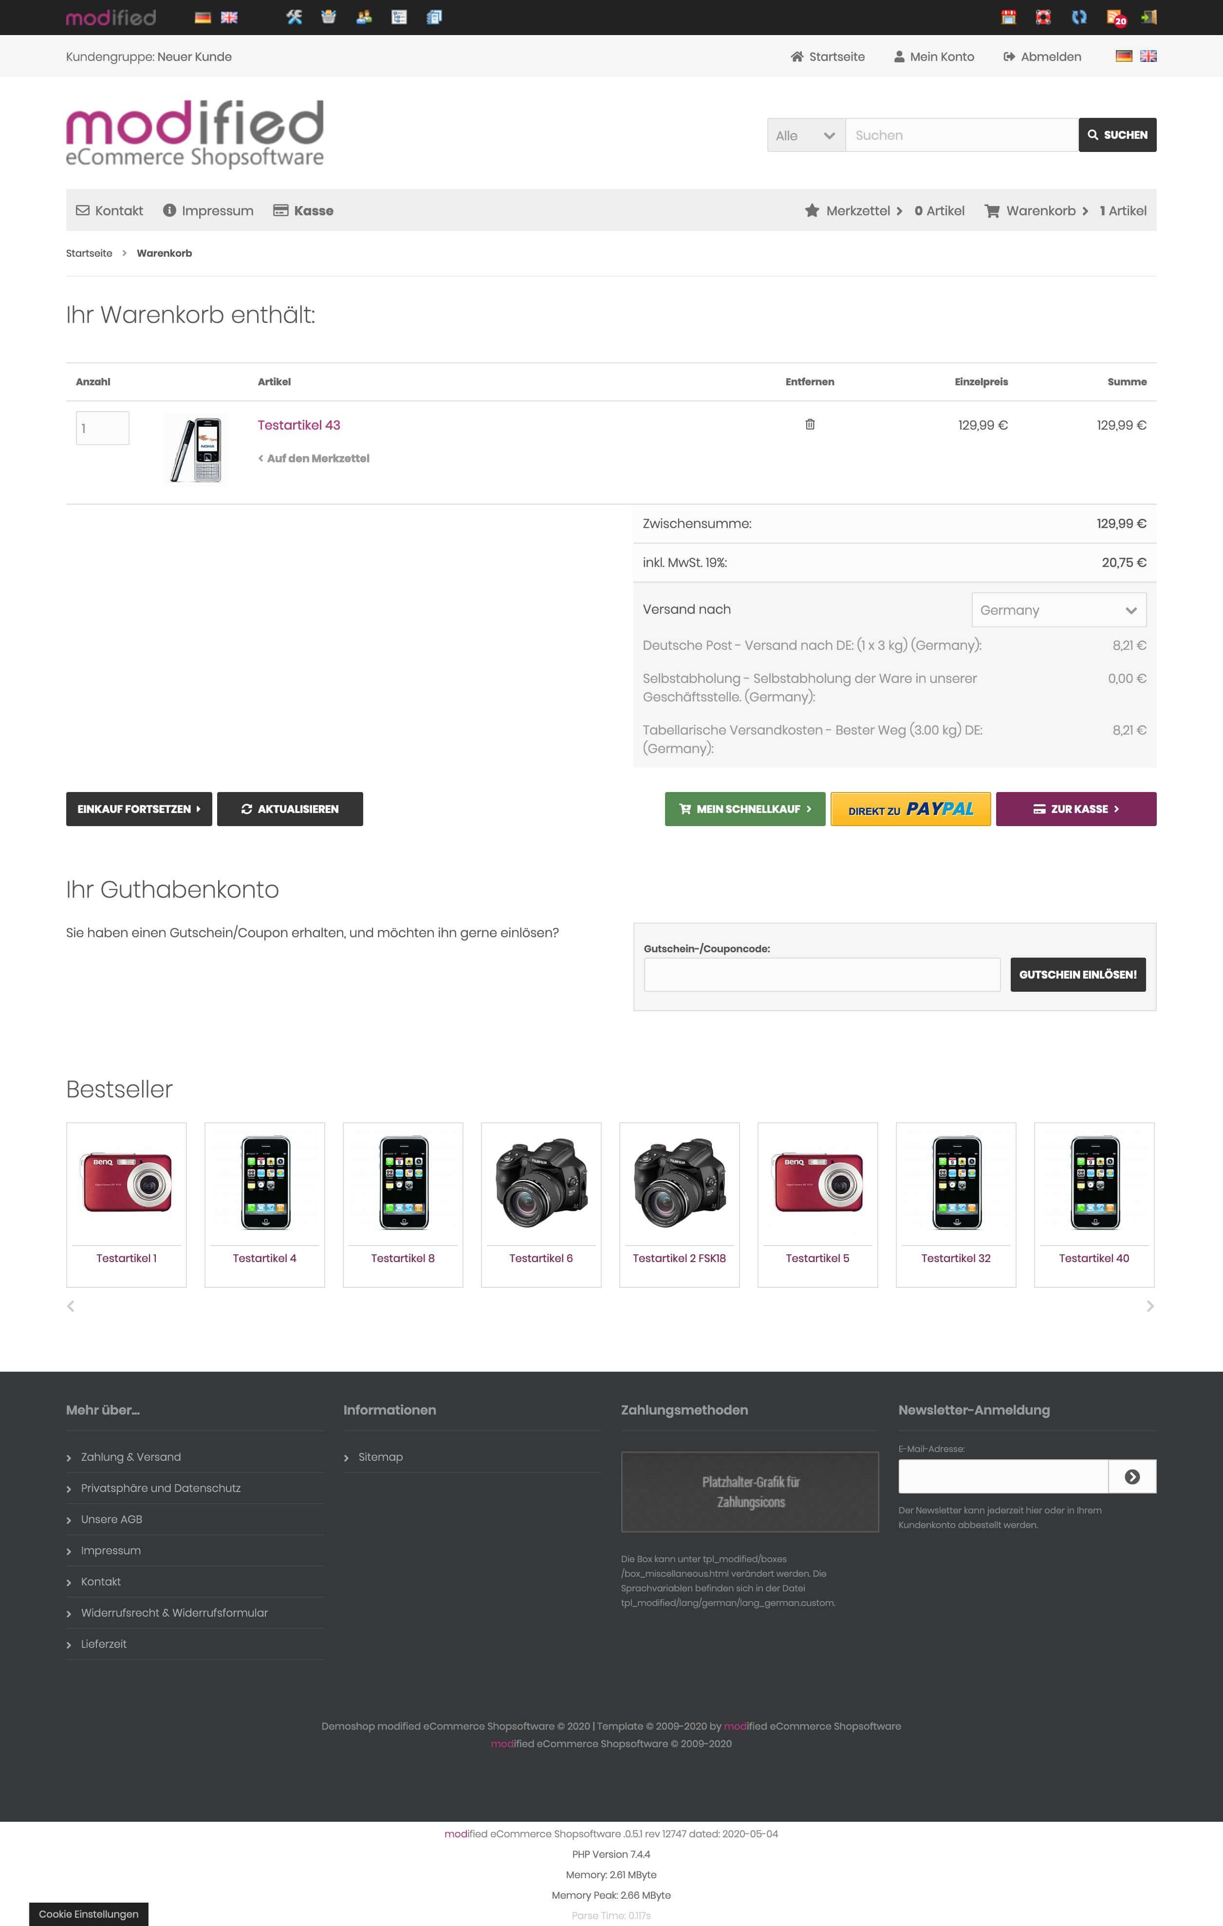Expand the Germany shipping country dropdown

point(1058,609)
